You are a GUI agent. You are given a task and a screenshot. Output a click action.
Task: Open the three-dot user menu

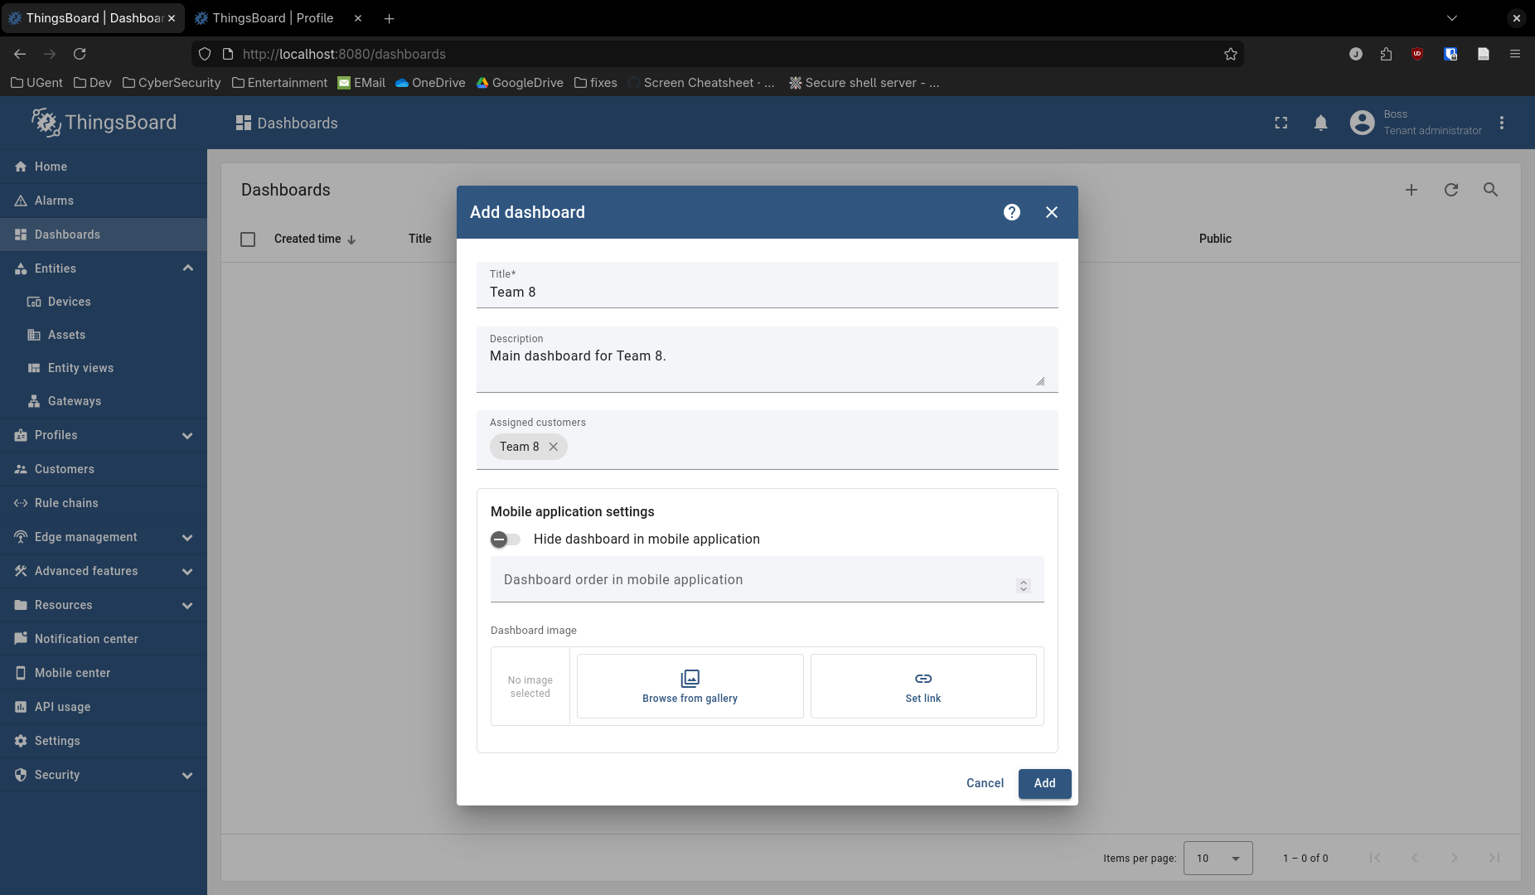(1501, 123)
